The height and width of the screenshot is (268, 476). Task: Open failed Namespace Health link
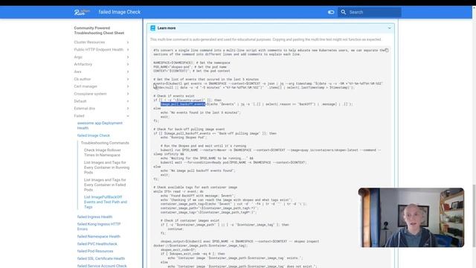pyautogui.click(x=99, y=237)
